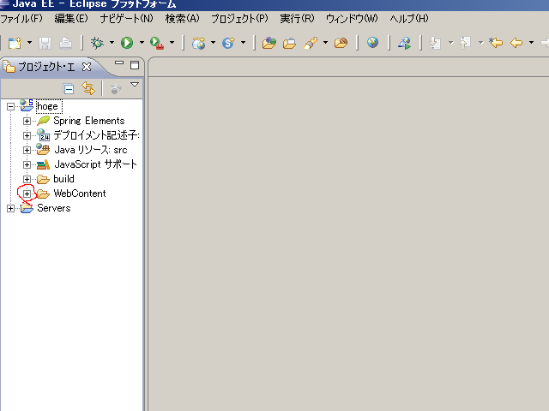Maximize the Project Explorer view
Viewport: 549px width, 411px height.
[x=135, y=65]
